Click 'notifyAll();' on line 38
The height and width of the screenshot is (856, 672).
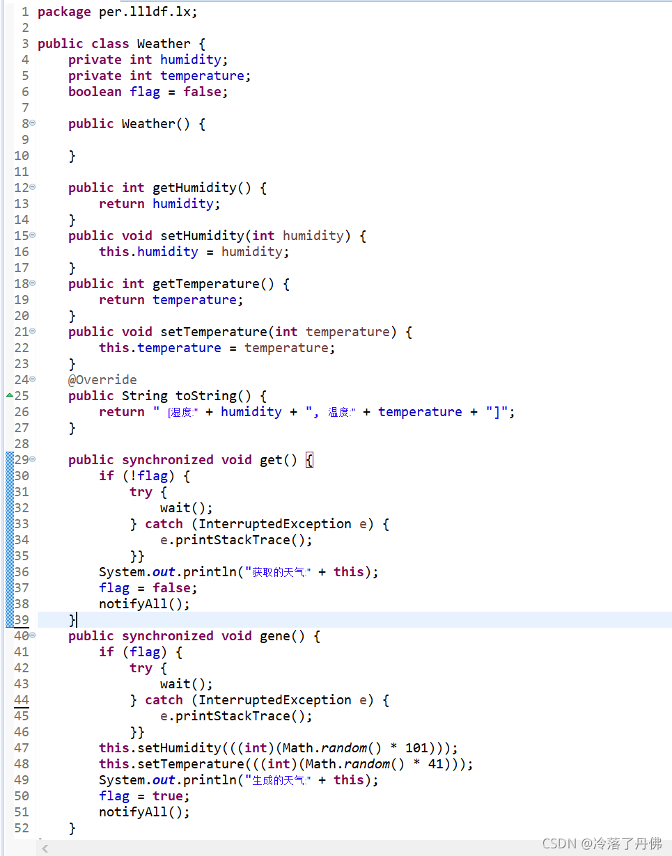point(144,604)
